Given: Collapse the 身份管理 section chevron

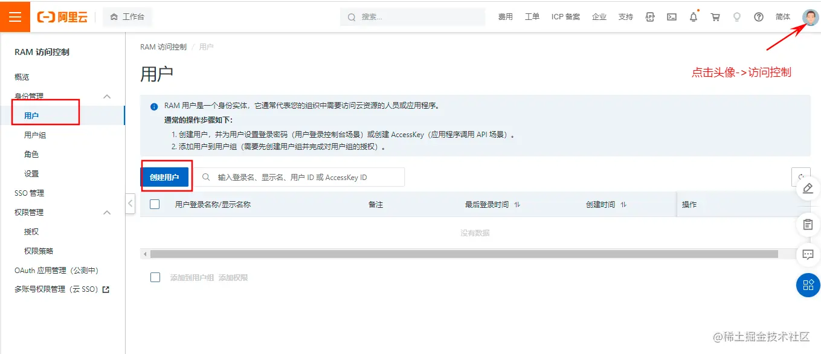Looking at the screenshot, I should click(107, 96).
